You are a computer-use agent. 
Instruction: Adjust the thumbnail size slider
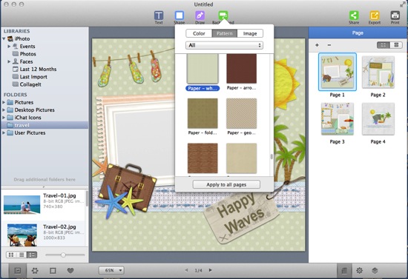tap(63, 255)
